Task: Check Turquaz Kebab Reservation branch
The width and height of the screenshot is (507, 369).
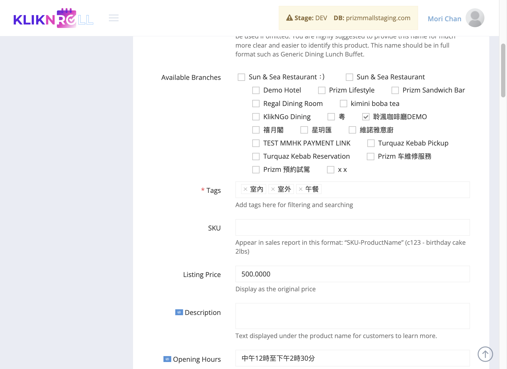Action: 256,156
